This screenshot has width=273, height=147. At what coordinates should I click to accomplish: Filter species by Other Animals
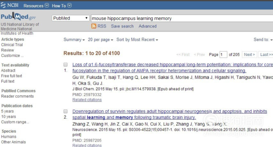click(x=13, y=142)
